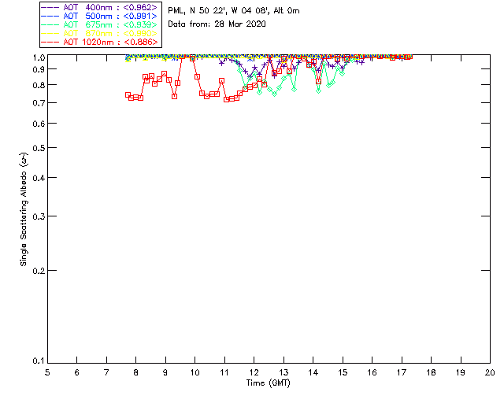Image resolution: width=504 pixels, height=403 pixels.
Task: Click the blue dashed line sample in legend
Action: coord(50,16)
